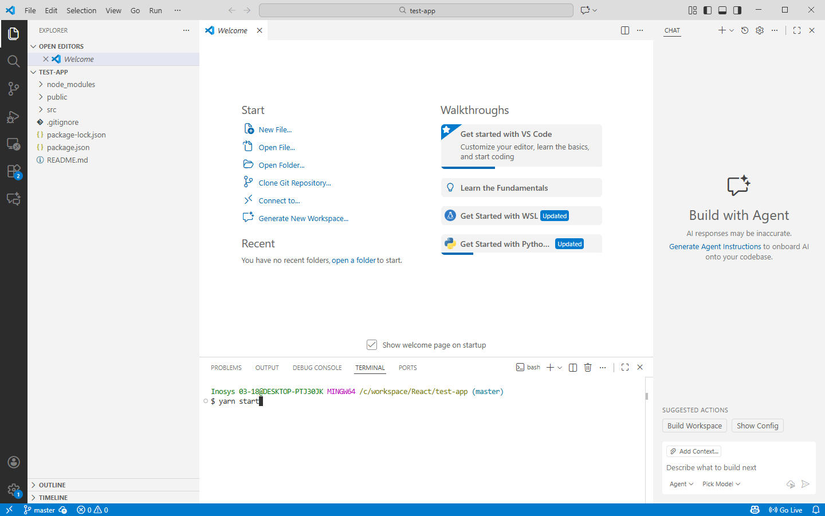Click the remote window indicator in status bar

coord(9,510)
